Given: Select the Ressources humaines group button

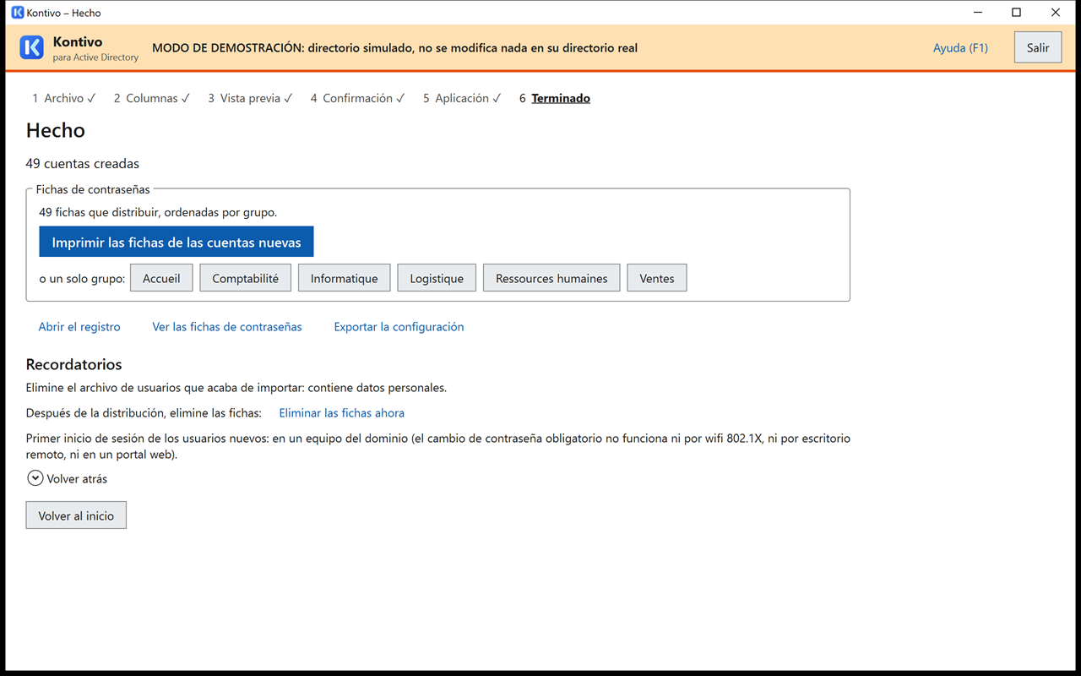Looking at the screenshot, I should [551, 278].
